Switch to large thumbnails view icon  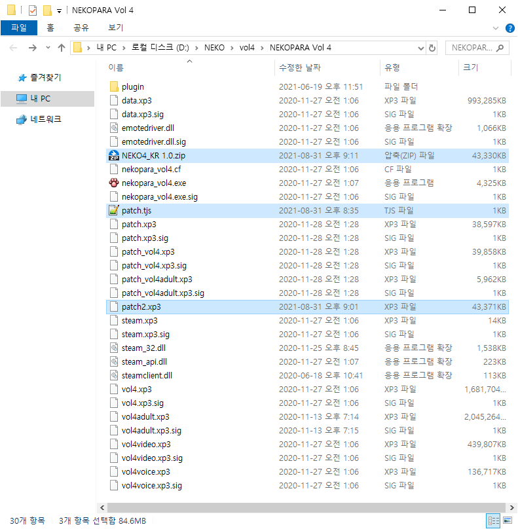click(x=508, y=520)
